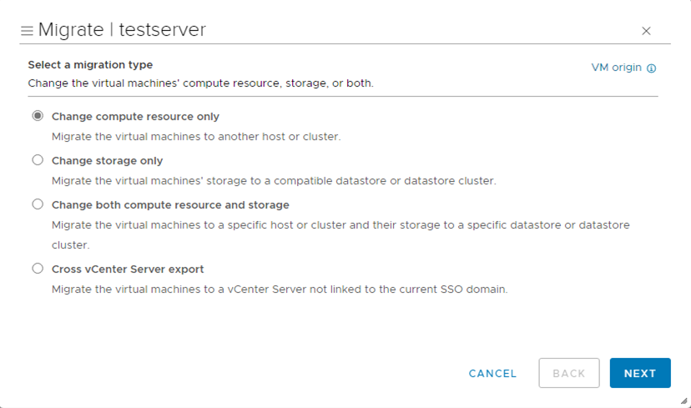
Task: Enable the Change both compute and storage radio
Action: (38, 204)
